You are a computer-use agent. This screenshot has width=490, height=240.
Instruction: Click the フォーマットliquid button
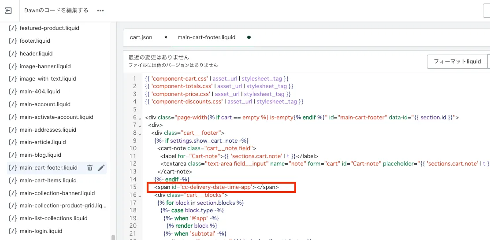tap(457, 62)
